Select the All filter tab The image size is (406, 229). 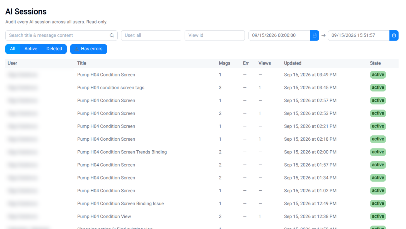click(13, 49)
